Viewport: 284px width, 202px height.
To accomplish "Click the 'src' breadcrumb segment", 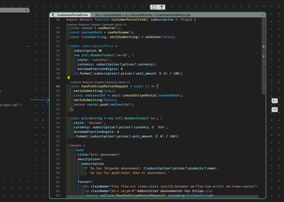I will 97,15.
